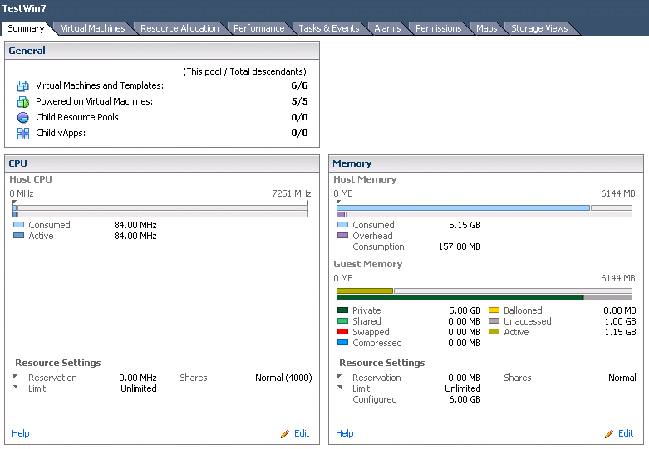Click the Memory Limit marker icon

pyautogui.click(x=339, y=388)
